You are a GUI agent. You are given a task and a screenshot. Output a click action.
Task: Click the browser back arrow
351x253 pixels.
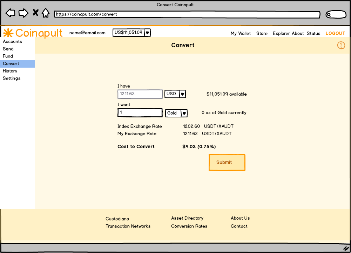point(11,13)
